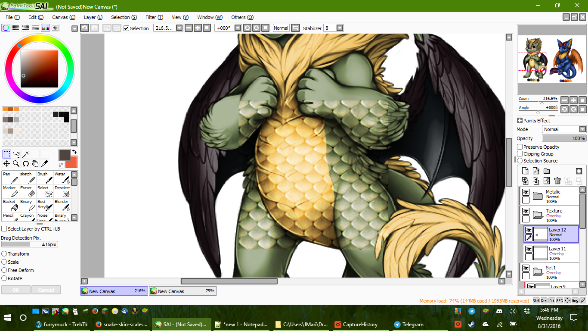Toggle the Clipping Group checkbox
The width and height of the screenshot is (588, 331).
520,154
